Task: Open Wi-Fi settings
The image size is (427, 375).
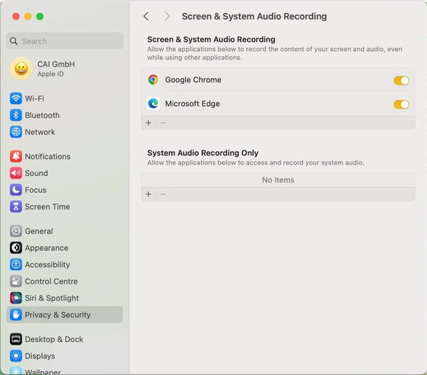Action: (x=64, y=98)
